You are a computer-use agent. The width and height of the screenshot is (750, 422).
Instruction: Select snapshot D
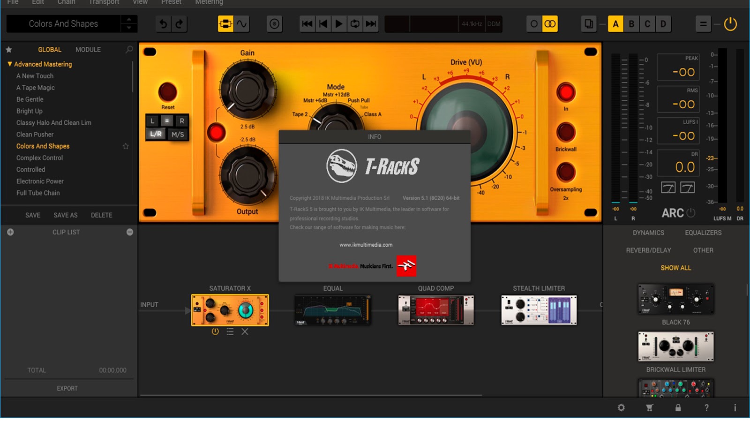pyautogui.click(x=663, y=24)
